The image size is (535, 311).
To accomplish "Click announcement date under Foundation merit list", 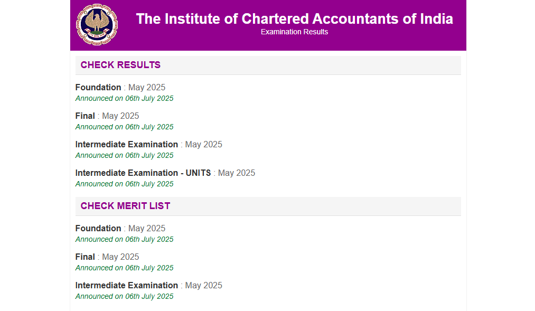I will (125, 239).
